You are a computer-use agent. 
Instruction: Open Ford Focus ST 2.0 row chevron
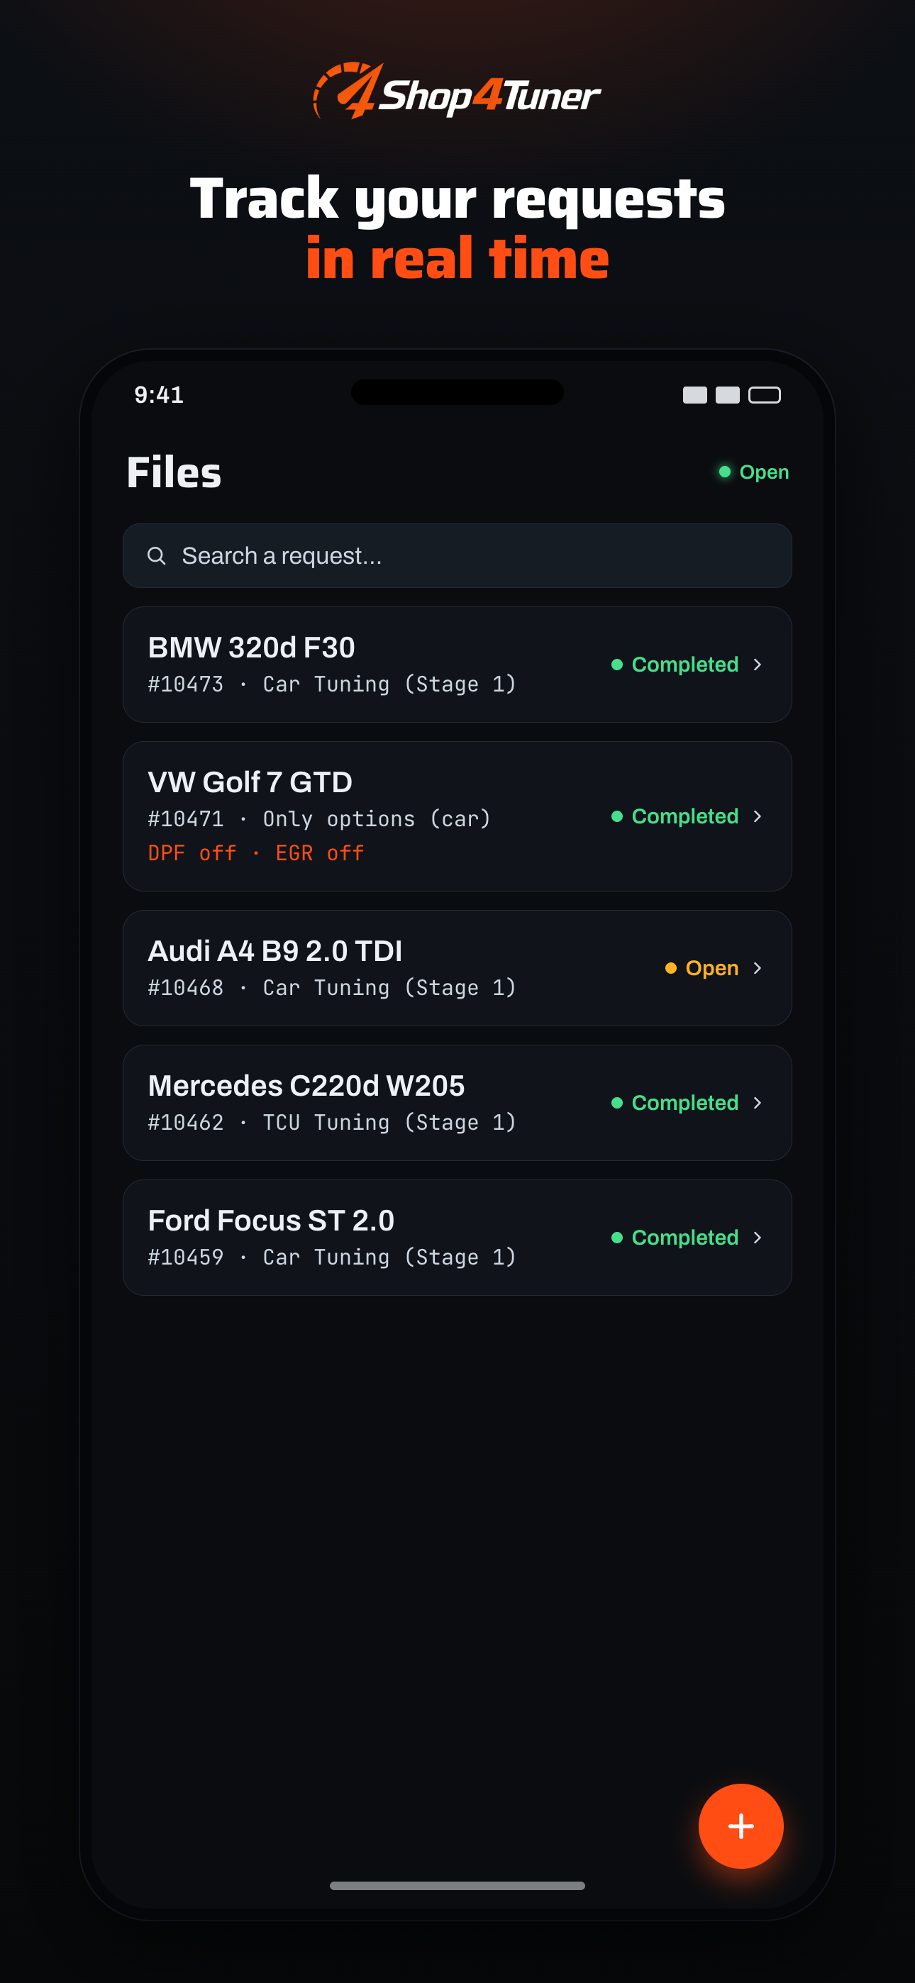click(x=757, y=1237)
